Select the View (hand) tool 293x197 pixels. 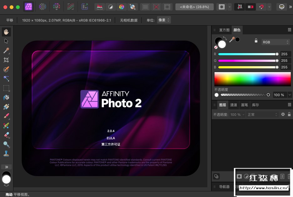pyautogui.click(x=6, y=32)
